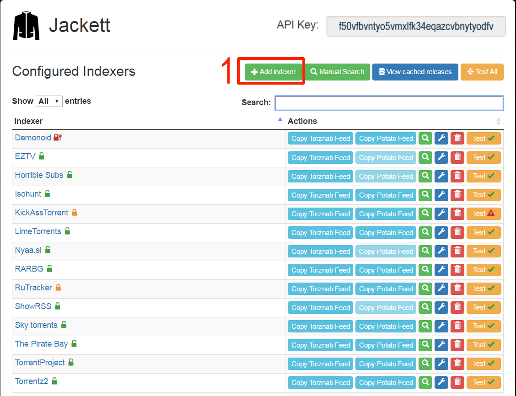Search the Demonoid indexer via magnifier icon
The width and height of the screenshot is (516, 396).
(x=425, y=139)
